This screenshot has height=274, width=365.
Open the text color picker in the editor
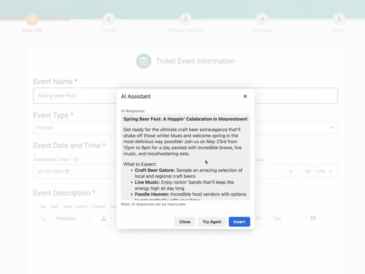pos(104,218)
